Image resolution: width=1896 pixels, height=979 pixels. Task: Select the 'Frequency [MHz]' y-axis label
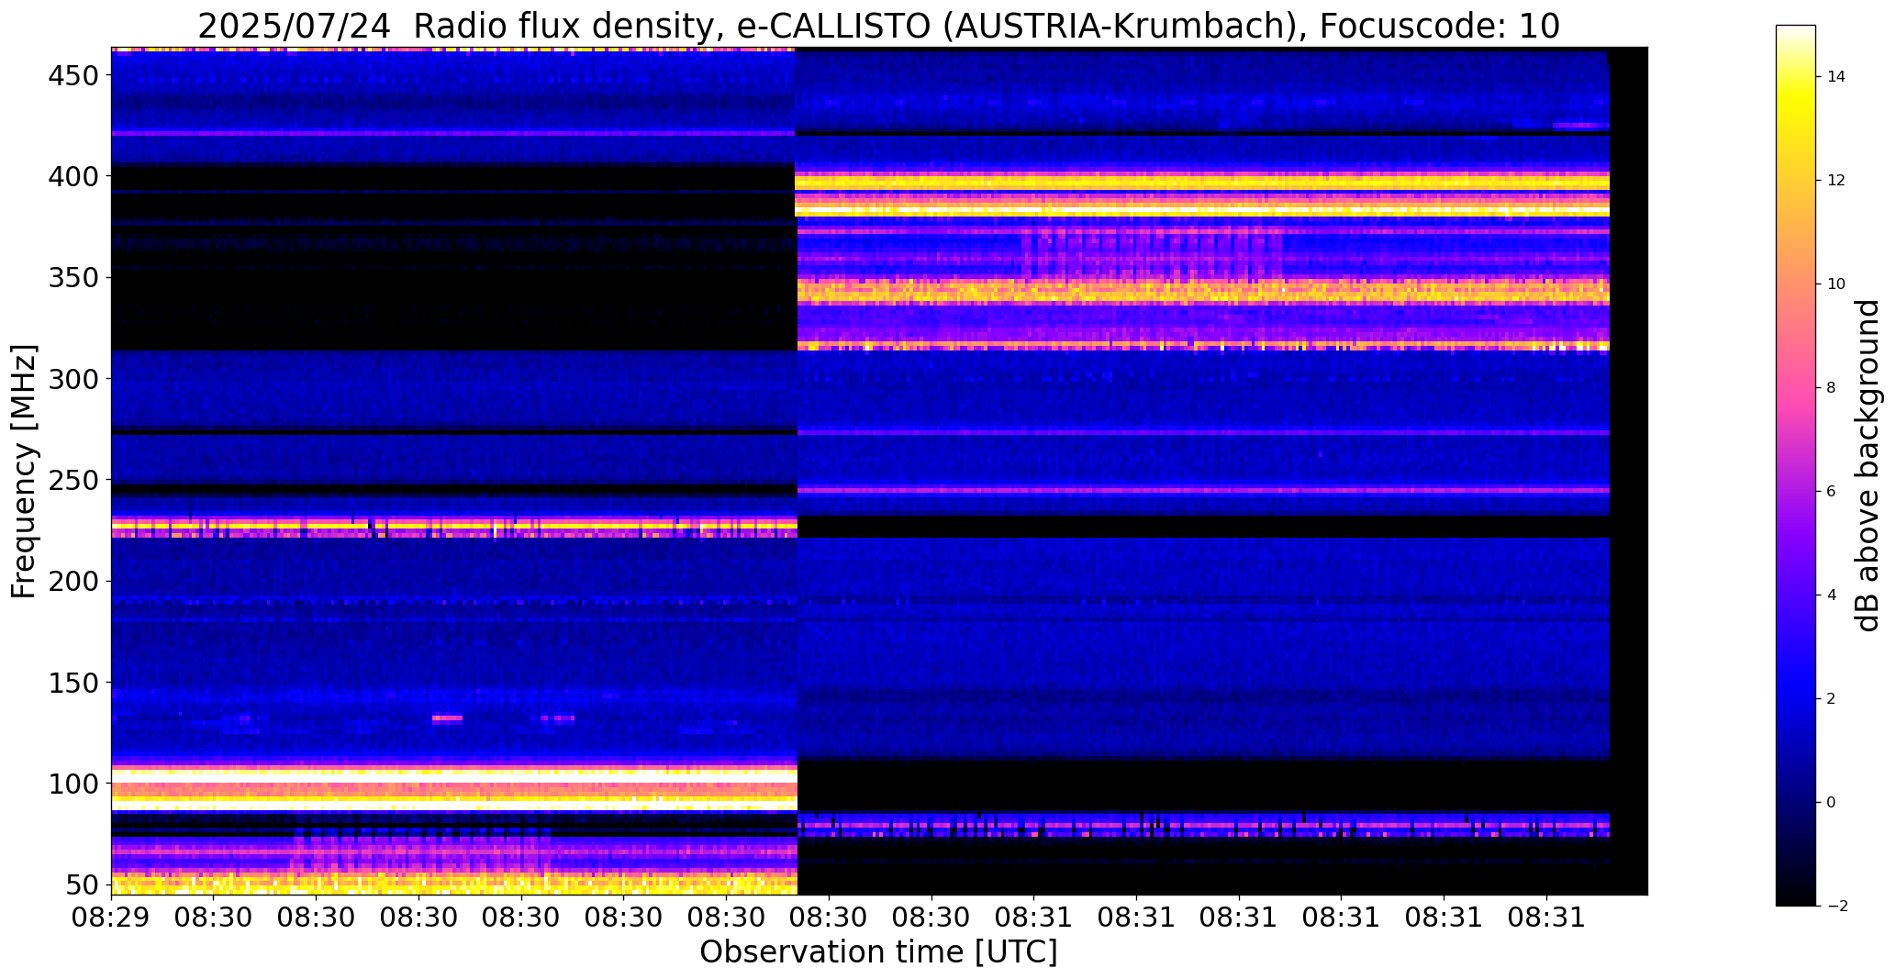[x=24, y=471]
